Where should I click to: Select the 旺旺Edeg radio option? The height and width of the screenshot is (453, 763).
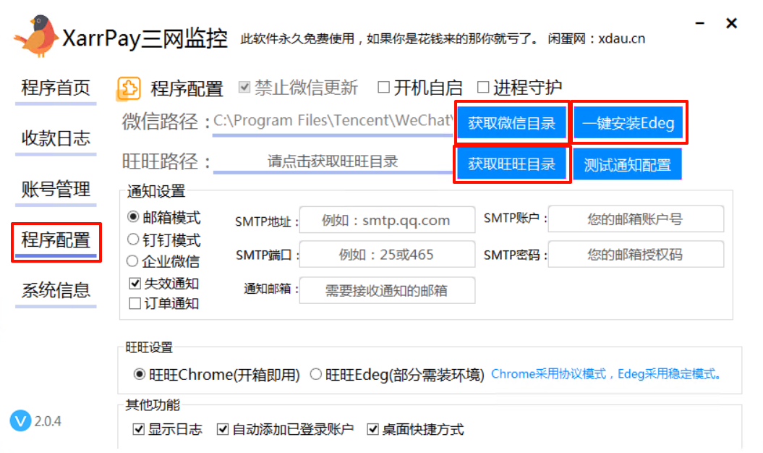(x=315, y=375)
